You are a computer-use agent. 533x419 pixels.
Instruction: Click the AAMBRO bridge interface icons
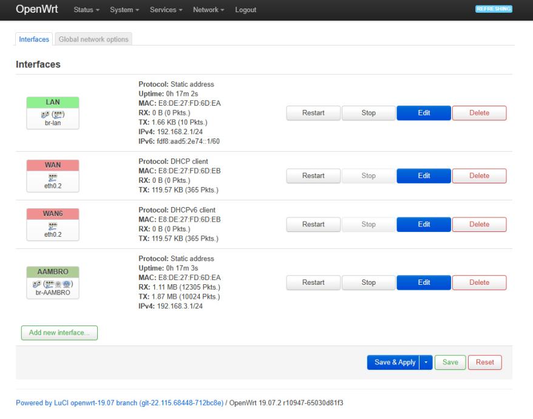52,283
